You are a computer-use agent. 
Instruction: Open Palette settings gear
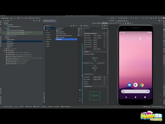74,26
